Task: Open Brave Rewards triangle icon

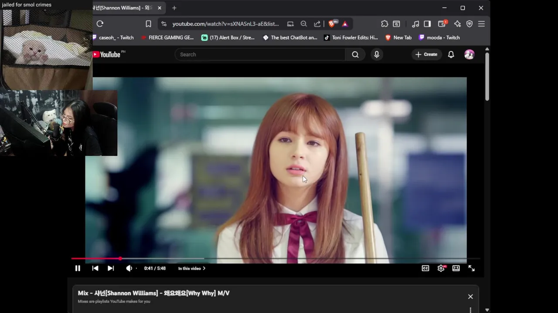Action: point(345,24)
